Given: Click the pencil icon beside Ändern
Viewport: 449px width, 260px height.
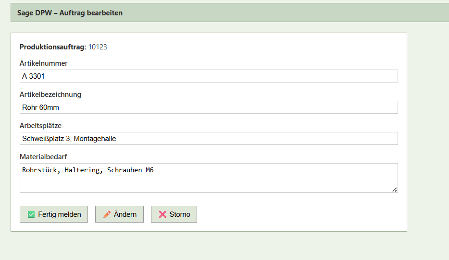Looking at the screenshot, I should tap(107, 214).
